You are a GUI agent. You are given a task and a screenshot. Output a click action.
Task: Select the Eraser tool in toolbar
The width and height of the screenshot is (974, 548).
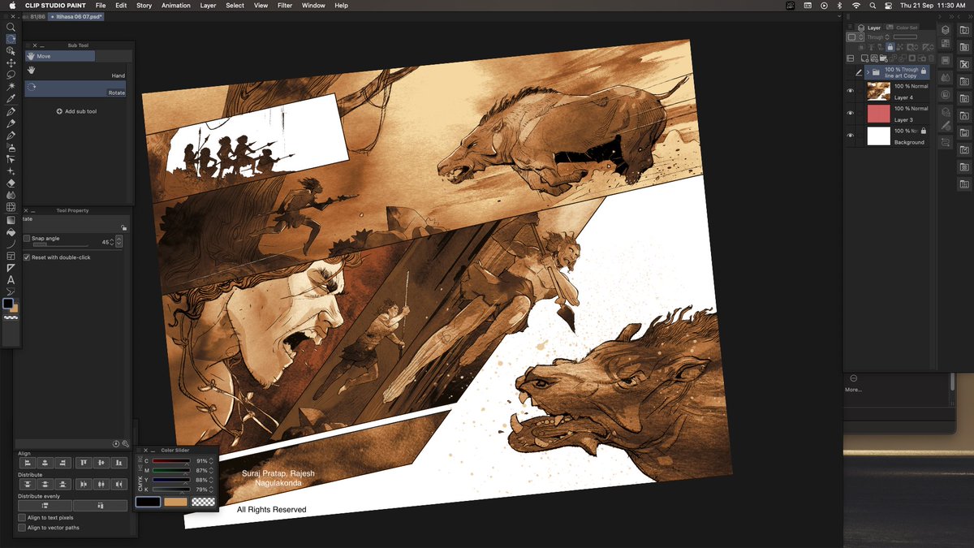(11, 183)
